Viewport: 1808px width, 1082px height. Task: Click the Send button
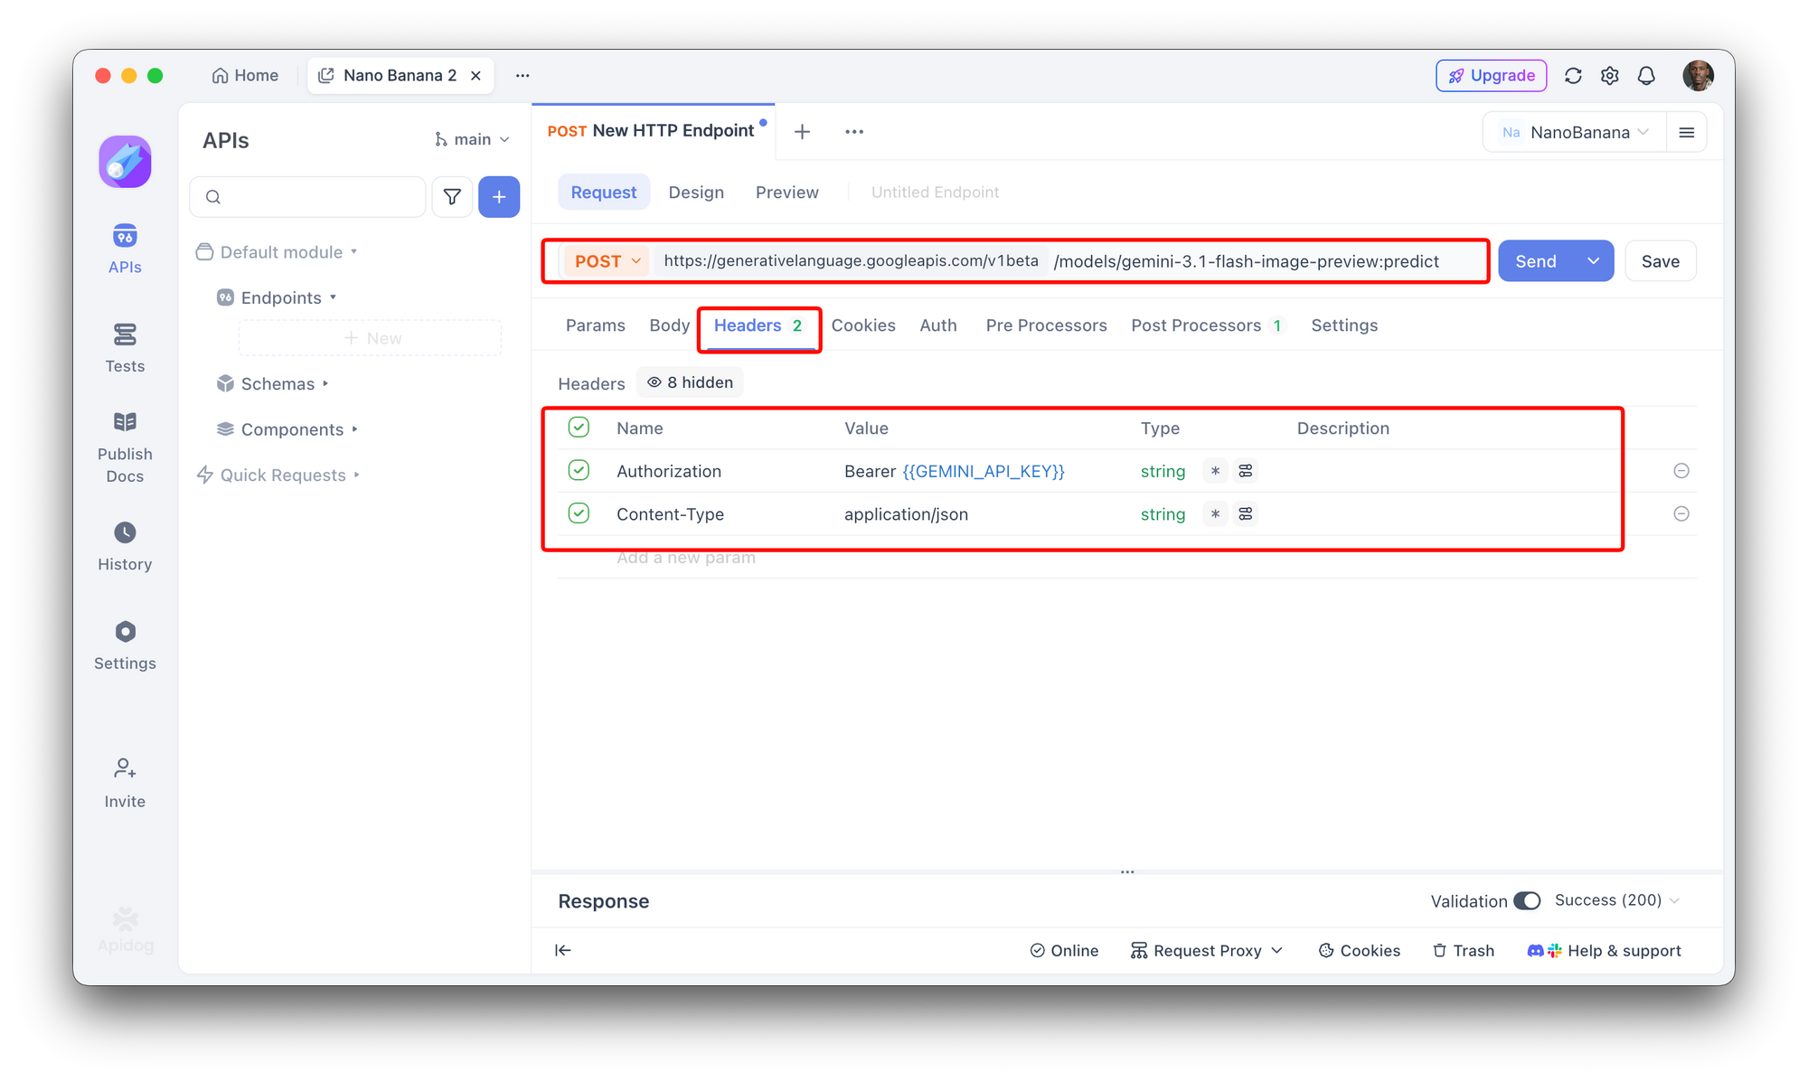point(1536,261)
